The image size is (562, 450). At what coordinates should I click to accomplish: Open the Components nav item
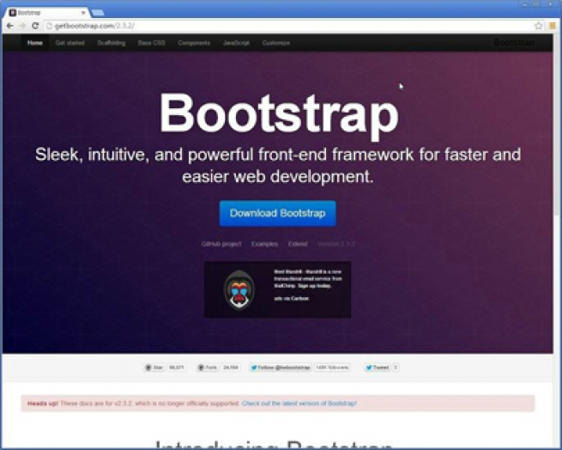tap(194, 43)
